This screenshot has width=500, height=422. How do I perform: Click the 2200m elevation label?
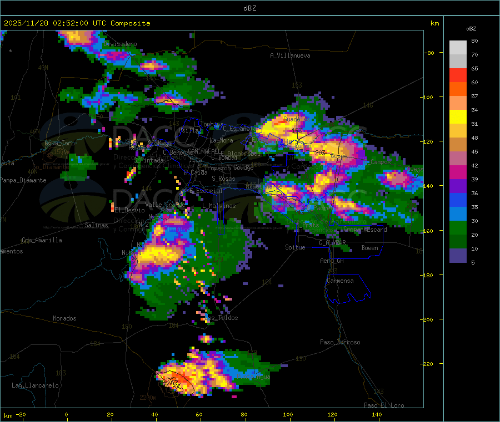click(x=148, y=398)
